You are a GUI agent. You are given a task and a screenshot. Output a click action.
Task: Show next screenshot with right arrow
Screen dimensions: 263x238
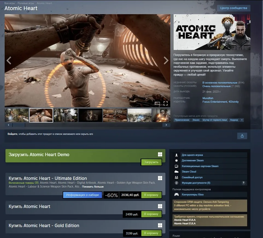166,60
